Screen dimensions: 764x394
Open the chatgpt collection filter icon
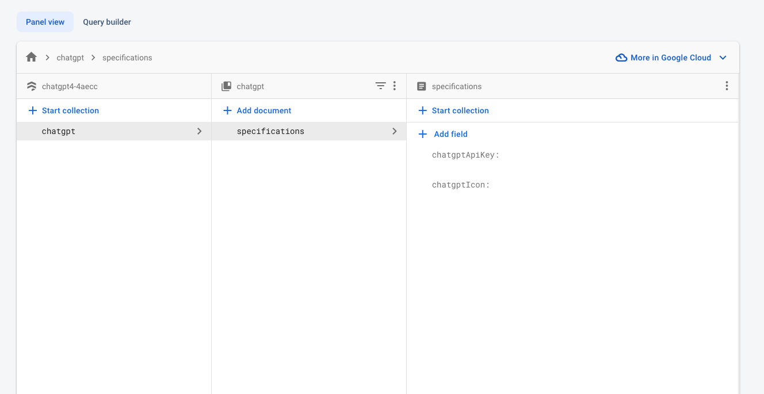coord(380,86)
